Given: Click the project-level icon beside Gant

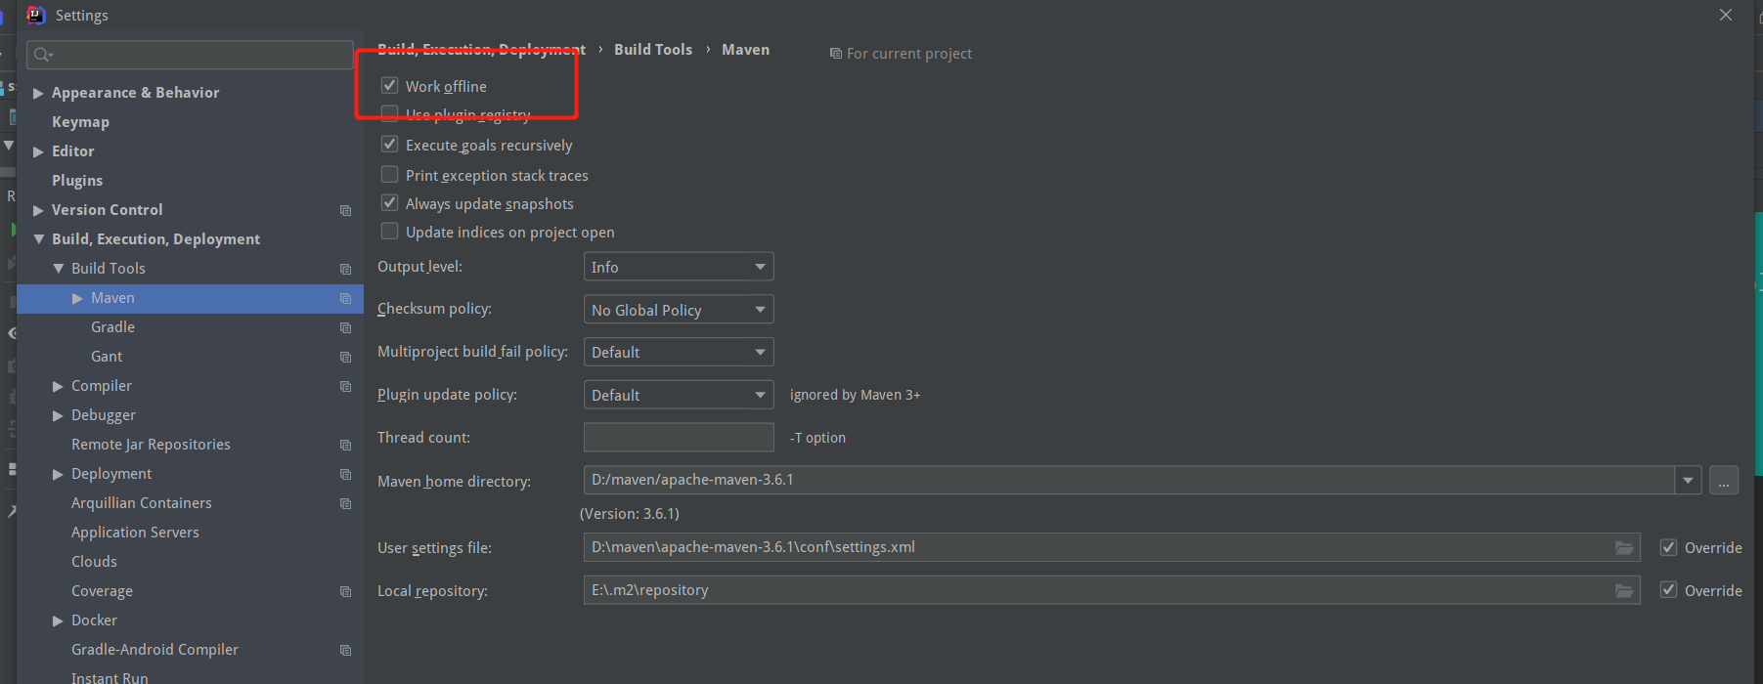Looking at the screenshot, I should [x=345, y=357].
